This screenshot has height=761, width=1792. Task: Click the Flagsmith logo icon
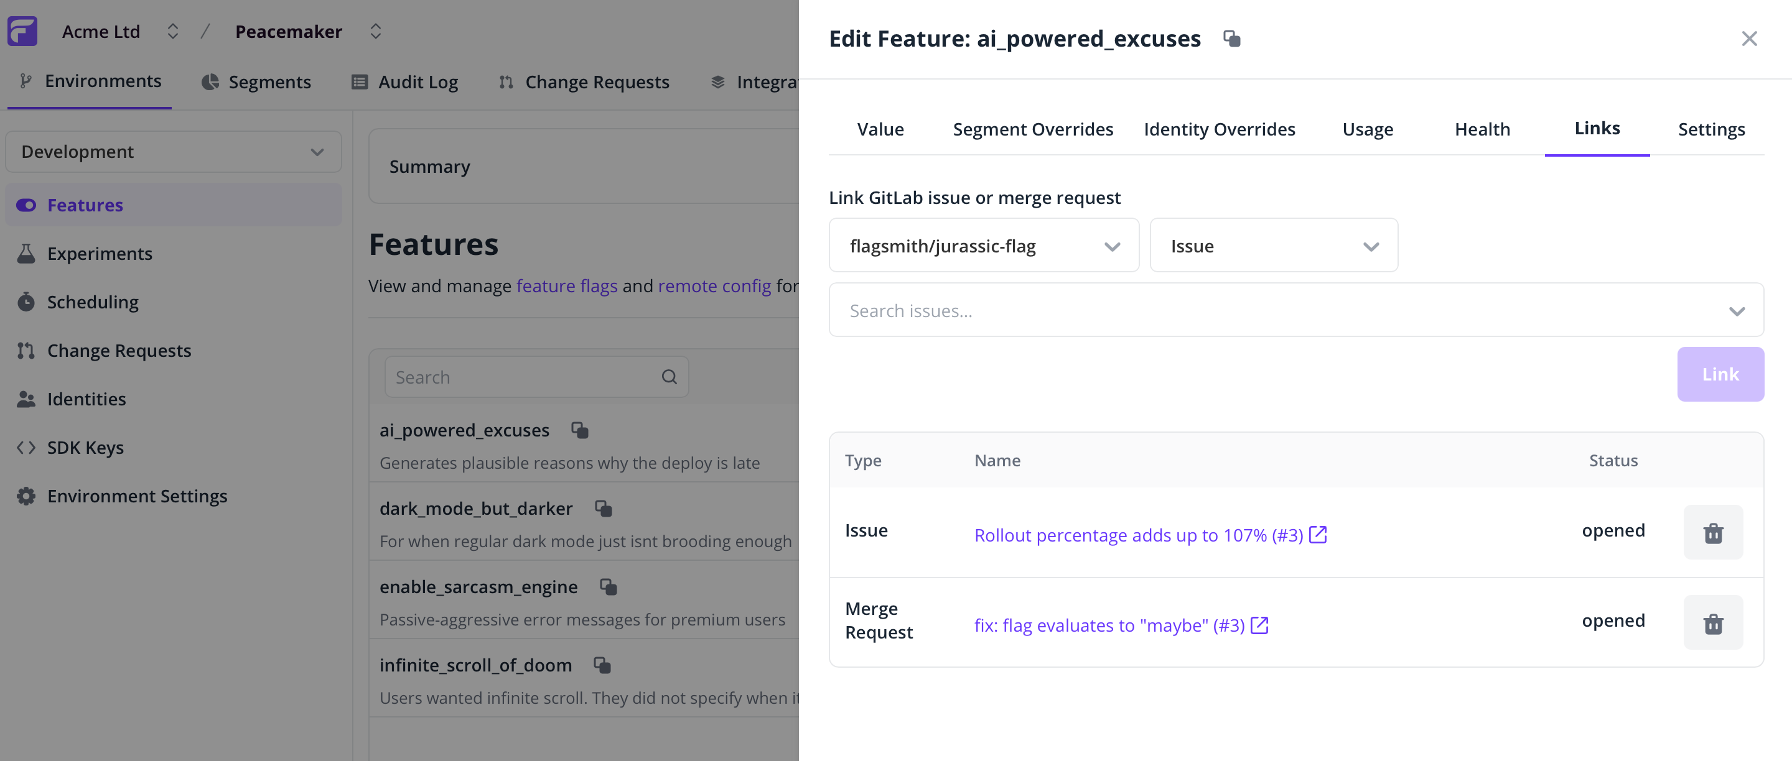pos(22,30)
